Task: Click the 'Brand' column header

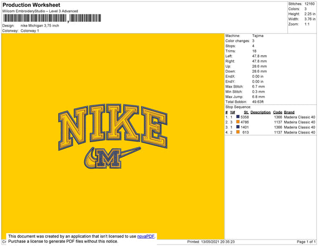Action: (x=289, y=112)
